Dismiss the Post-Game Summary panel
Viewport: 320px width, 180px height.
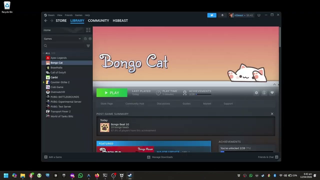pyautogui.click(x=272, y=114)
